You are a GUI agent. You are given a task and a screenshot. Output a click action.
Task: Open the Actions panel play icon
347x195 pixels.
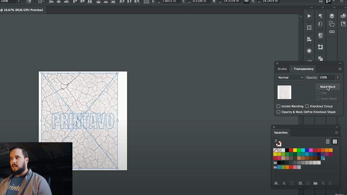tap(309, 16)
